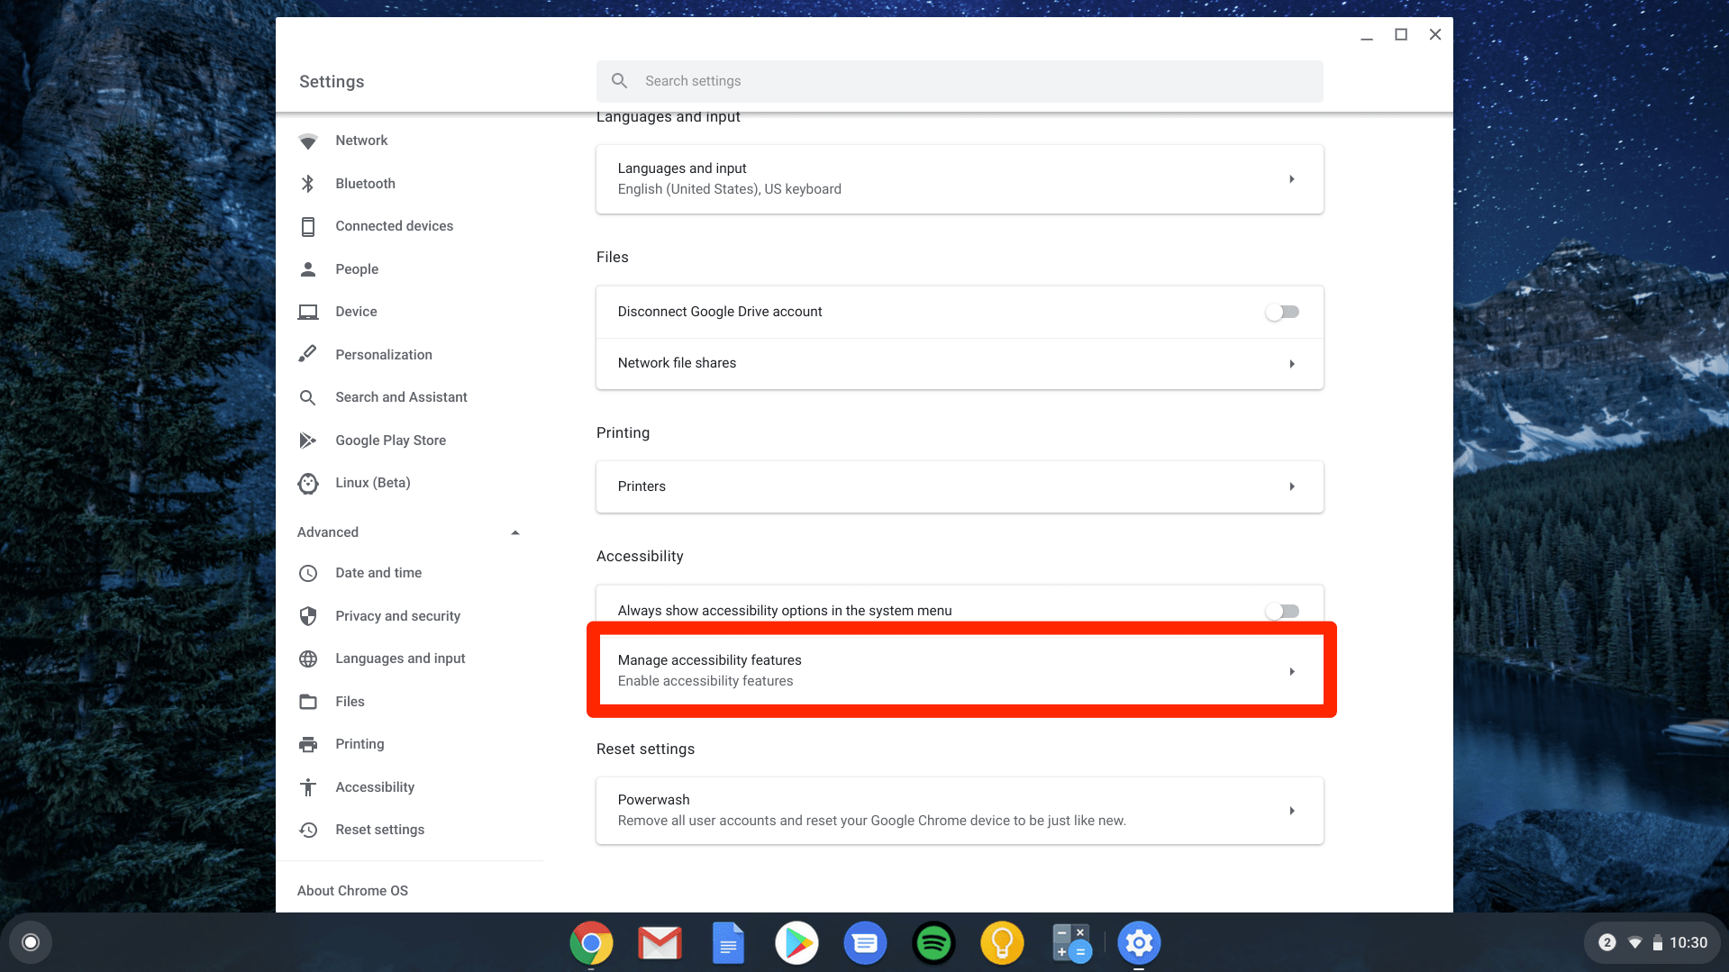This screenshot has width=1729, height=972.
Task: Open Play Store from the shelf
Action: (796, 943)
